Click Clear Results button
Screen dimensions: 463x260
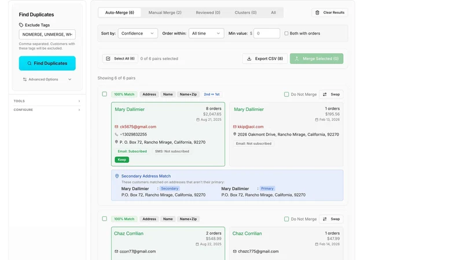pos(330,13)
